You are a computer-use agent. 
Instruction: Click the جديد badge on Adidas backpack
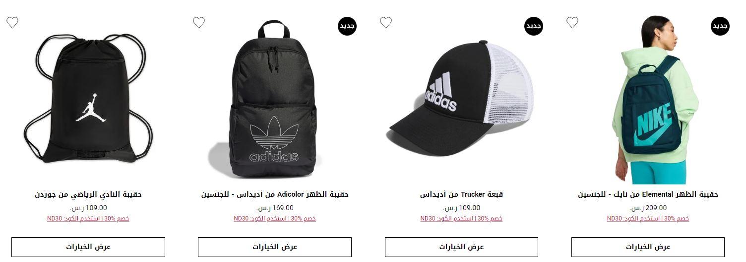347,26
